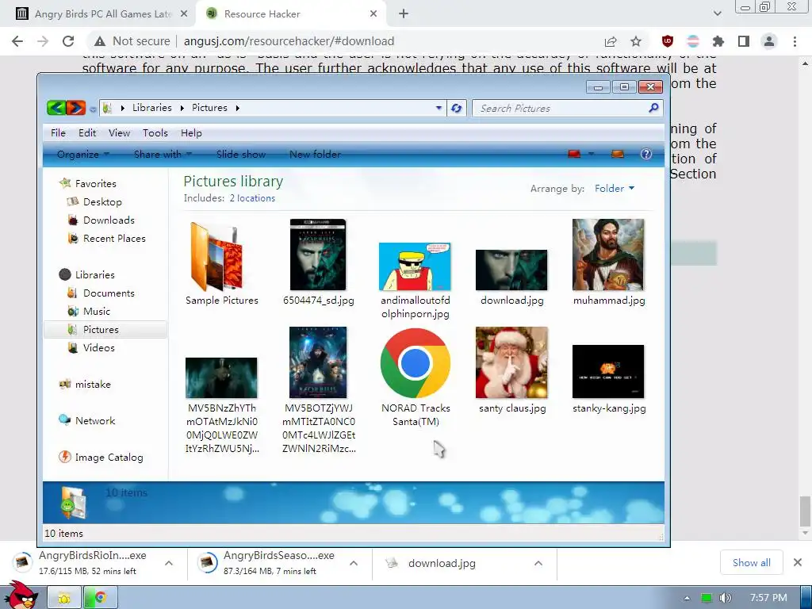The image size is (812, 609).
Task: Open the File menu
Action: pyautogui.click(x=58, y=133)
